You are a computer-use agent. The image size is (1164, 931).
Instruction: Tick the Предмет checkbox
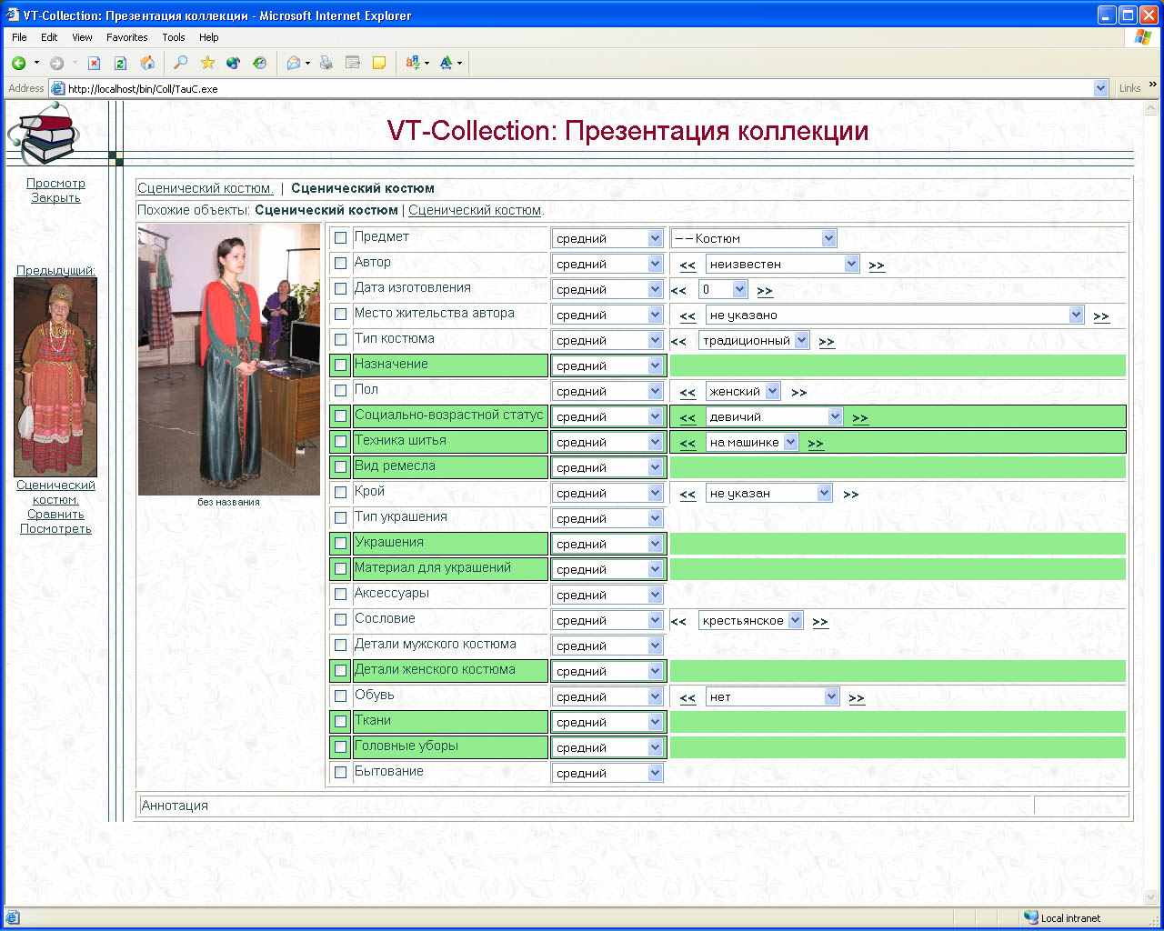click(340, 238)
